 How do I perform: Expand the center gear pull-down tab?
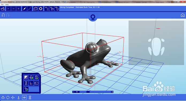coord(93,17)
